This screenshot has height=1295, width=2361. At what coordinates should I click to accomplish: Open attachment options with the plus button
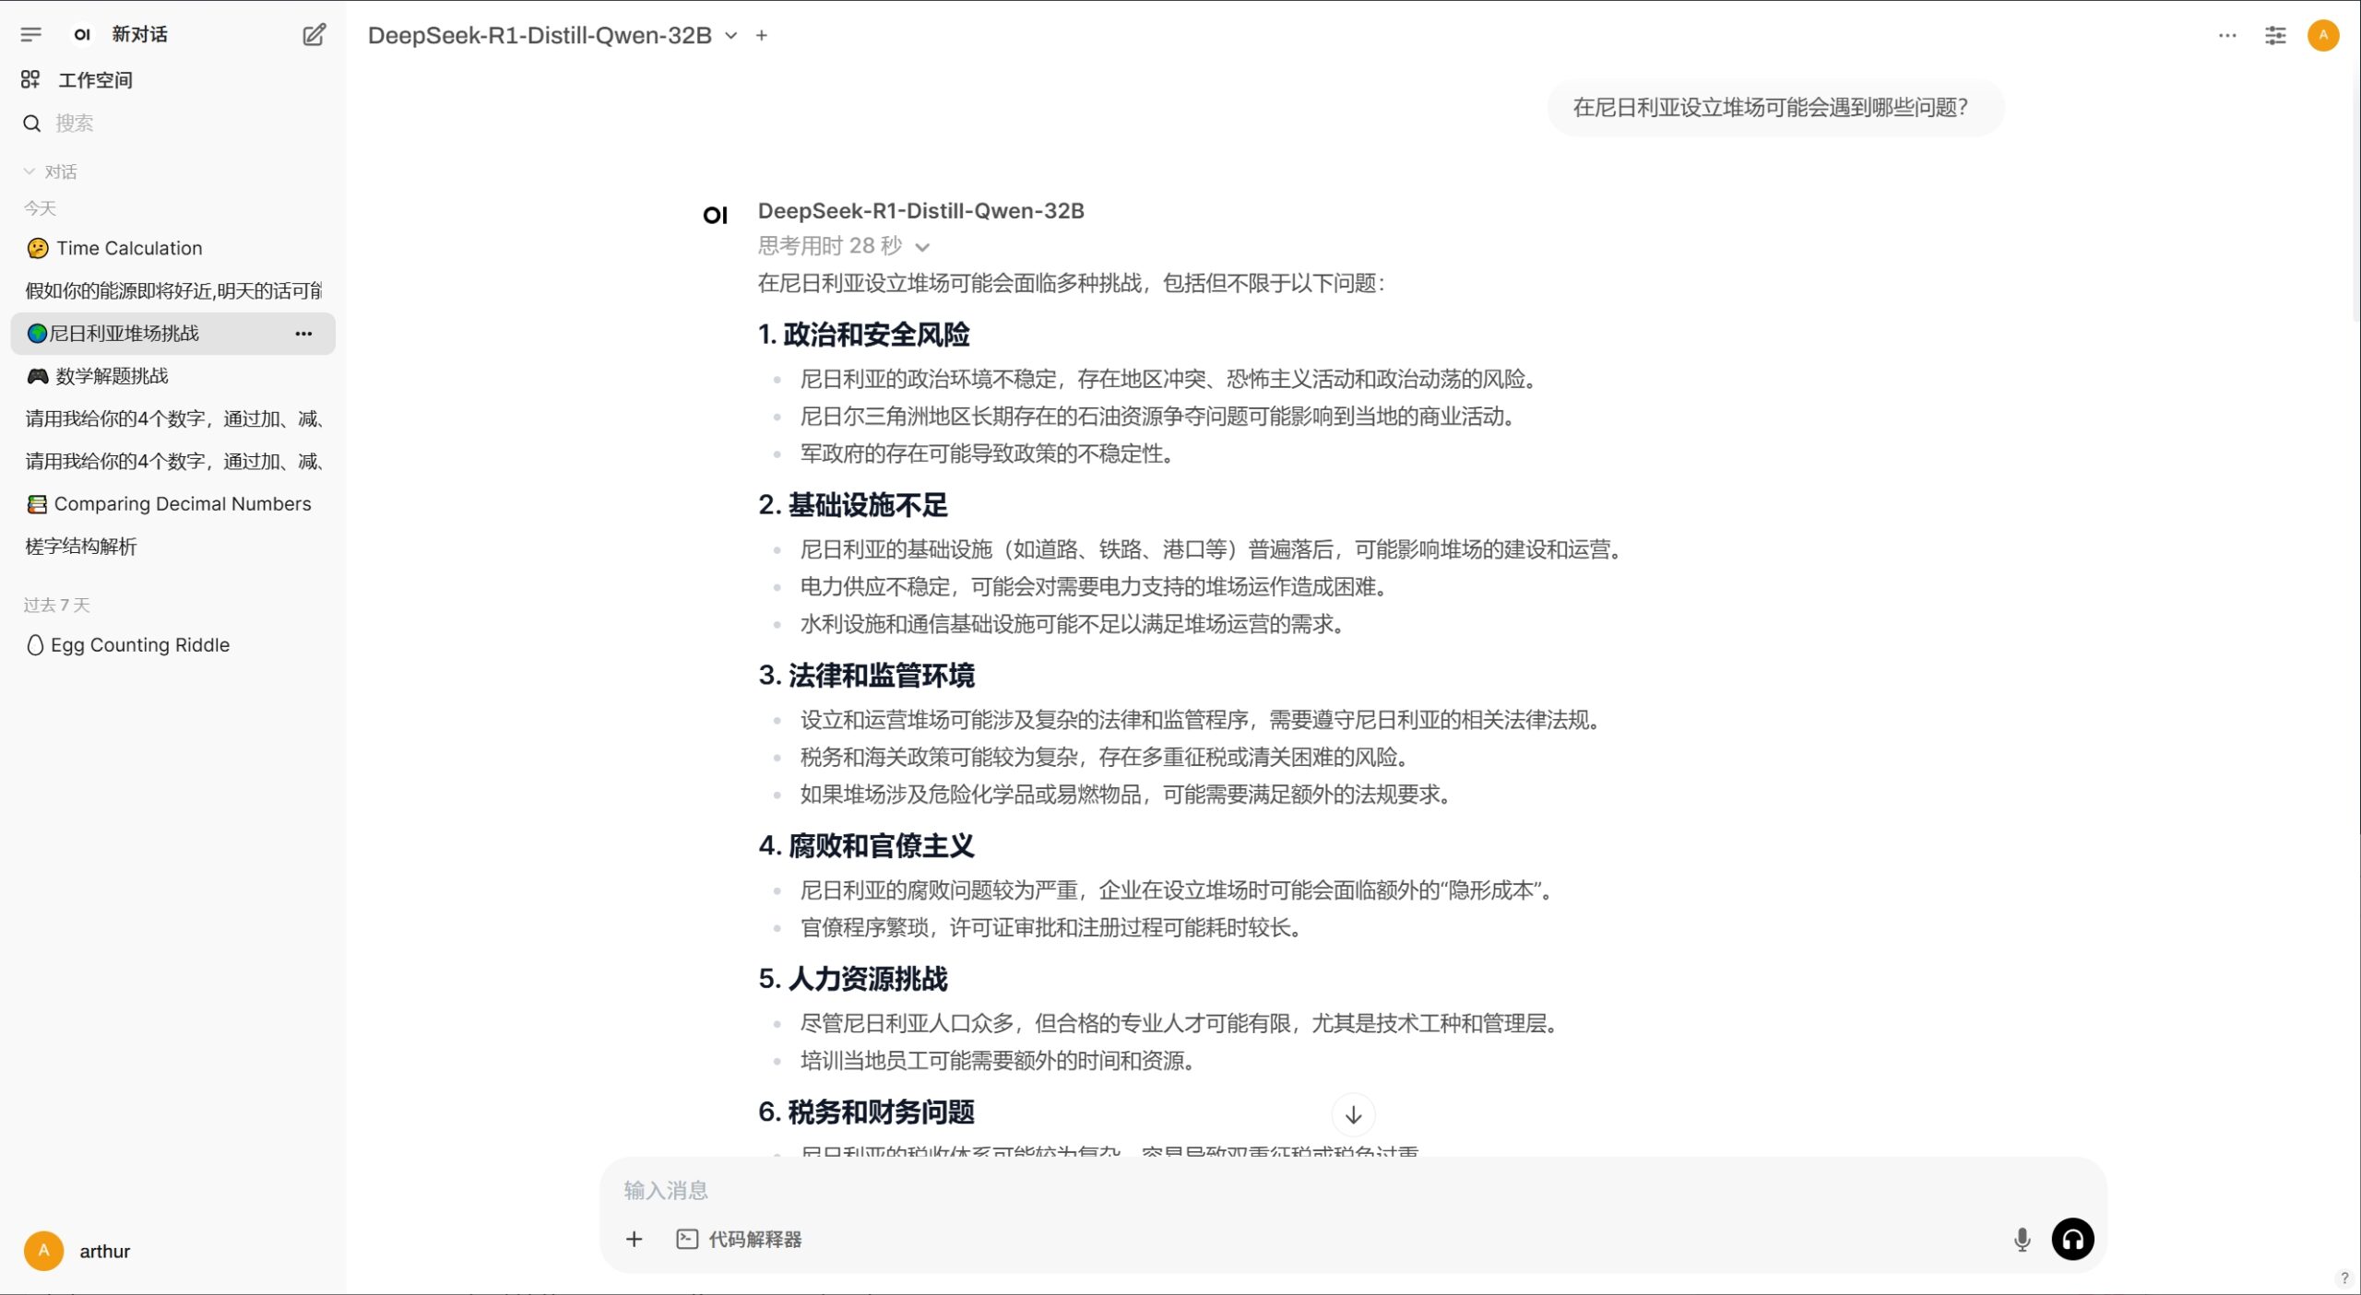(634, 1239)
